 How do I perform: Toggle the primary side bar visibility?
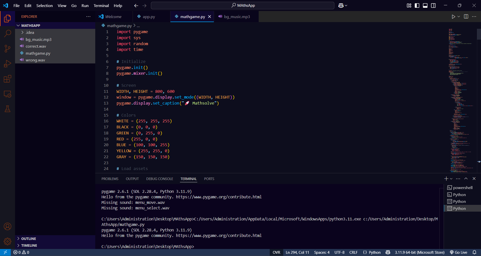[x=417, y=6]
